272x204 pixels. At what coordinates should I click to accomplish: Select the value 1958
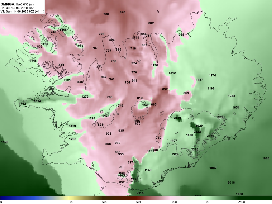(239, 194)
